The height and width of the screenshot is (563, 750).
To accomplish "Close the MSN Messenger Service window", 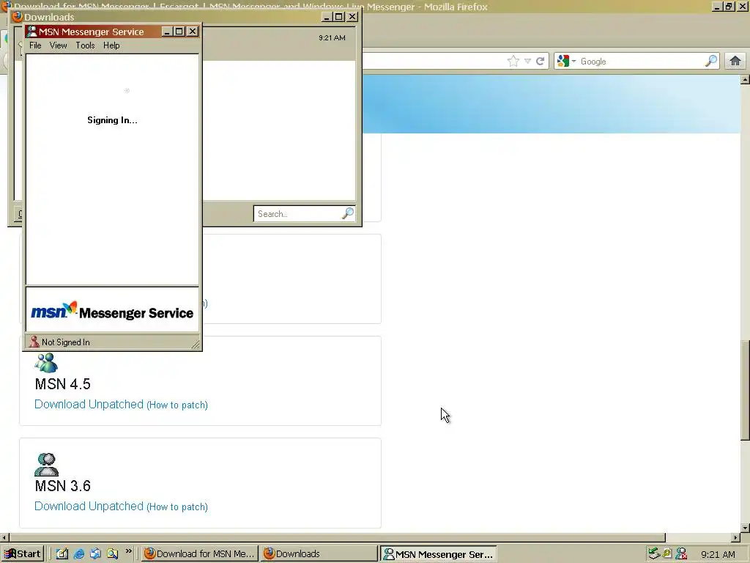I will click(x=193, y=32).
